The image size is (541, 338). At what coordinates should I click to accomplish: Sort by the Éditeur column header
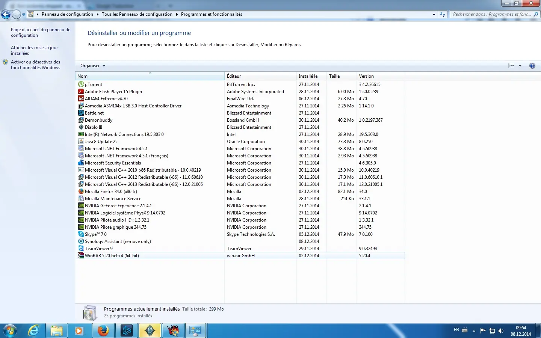pyautogui.click(x=260, y=76)
